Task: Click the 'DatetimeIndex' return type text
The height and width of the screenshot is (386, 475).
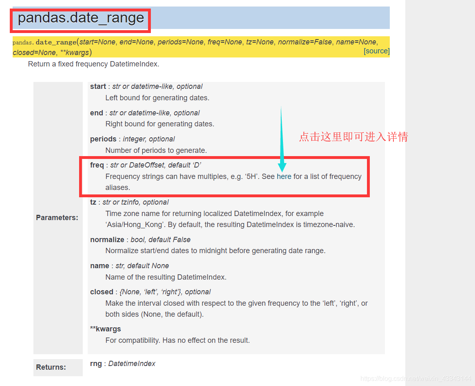Action: pyautogui.click(x=132, y=364)
